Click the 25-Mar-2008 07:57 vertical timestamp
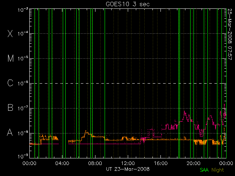Viewport: 235px width, 176px height. pyautogui.click(x=229, y=34)
